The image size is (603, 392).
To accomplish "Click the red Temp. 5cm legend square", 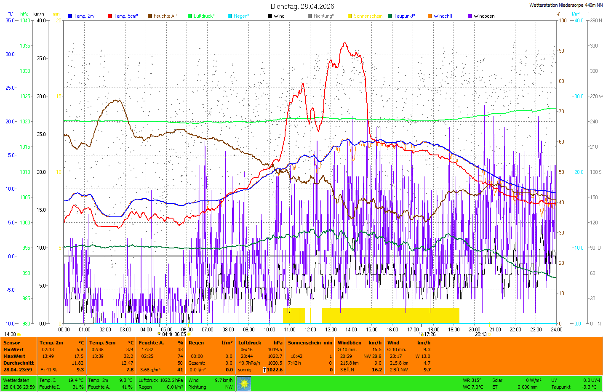I will (x=110, y=16).
